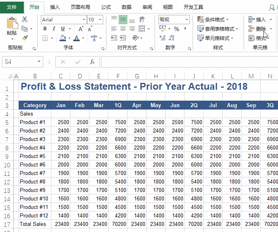
Task: Align text right
Action: click(x=132, y=29)
